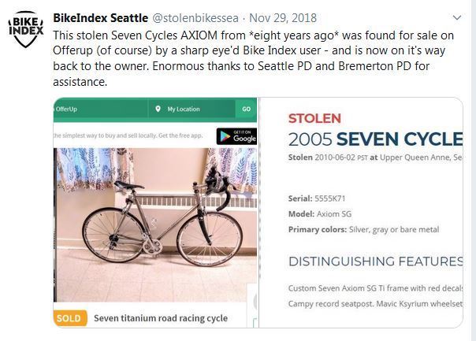
Task: Click the orange SOLD badge
Action: [69, 318]
